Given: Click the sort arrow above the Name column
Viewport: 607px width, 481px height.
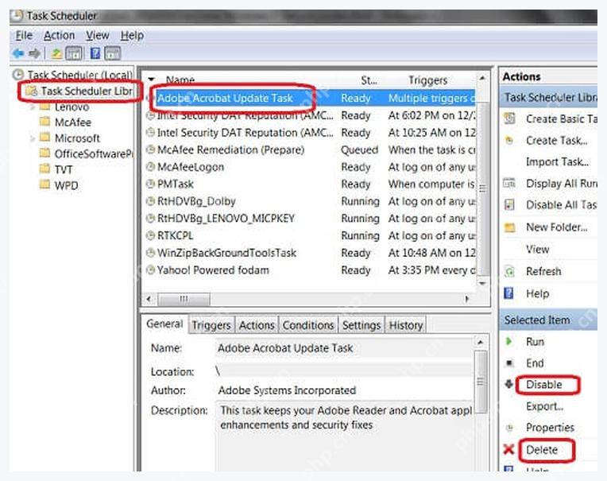Looking at the screenshot, I should click(x=152, y=79).
